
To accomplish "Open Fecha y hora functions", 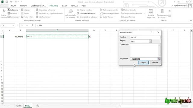I will 28,17.
